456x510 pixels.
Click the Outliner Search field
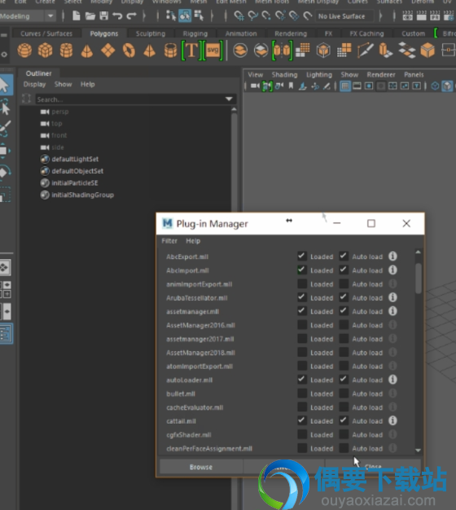[130, 99]
